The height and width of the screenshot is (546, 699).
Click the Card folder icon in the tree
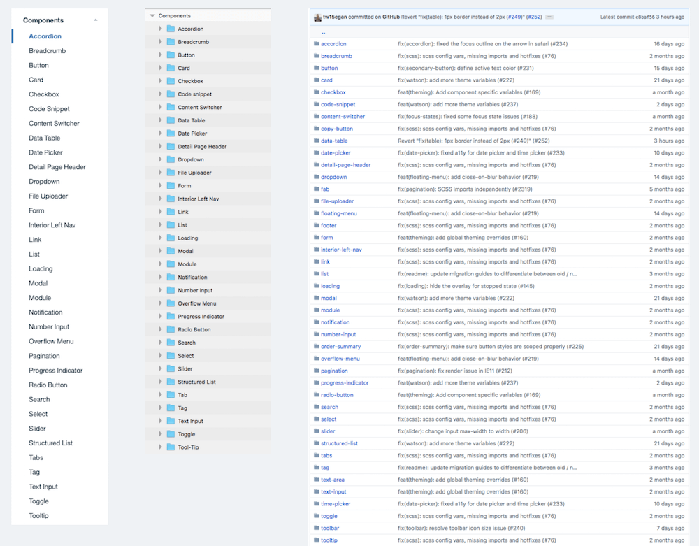[171, 68]
